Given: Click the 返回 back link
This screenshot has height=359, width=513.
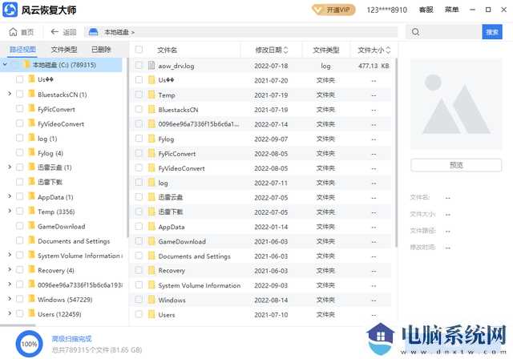Looking at the screenshot, I should 70,32.
